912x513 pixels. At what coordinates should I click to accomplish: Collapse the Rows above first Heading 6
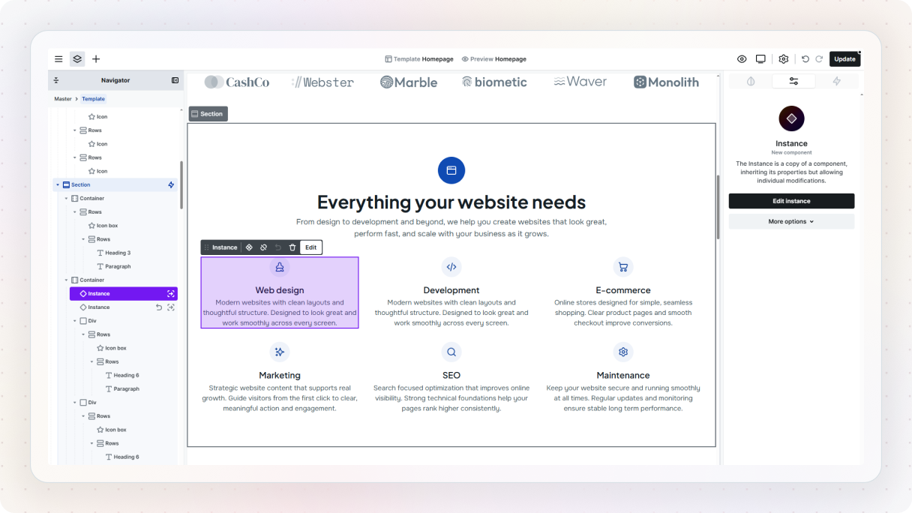click(92, 362)
